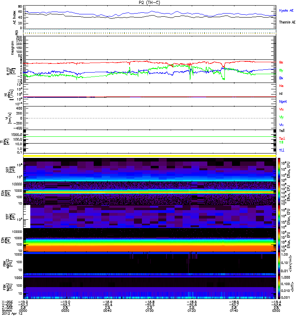Click the blue 'Npot' legend label
The width and height of the screenshot is (299, 319).
click(283, 102)
